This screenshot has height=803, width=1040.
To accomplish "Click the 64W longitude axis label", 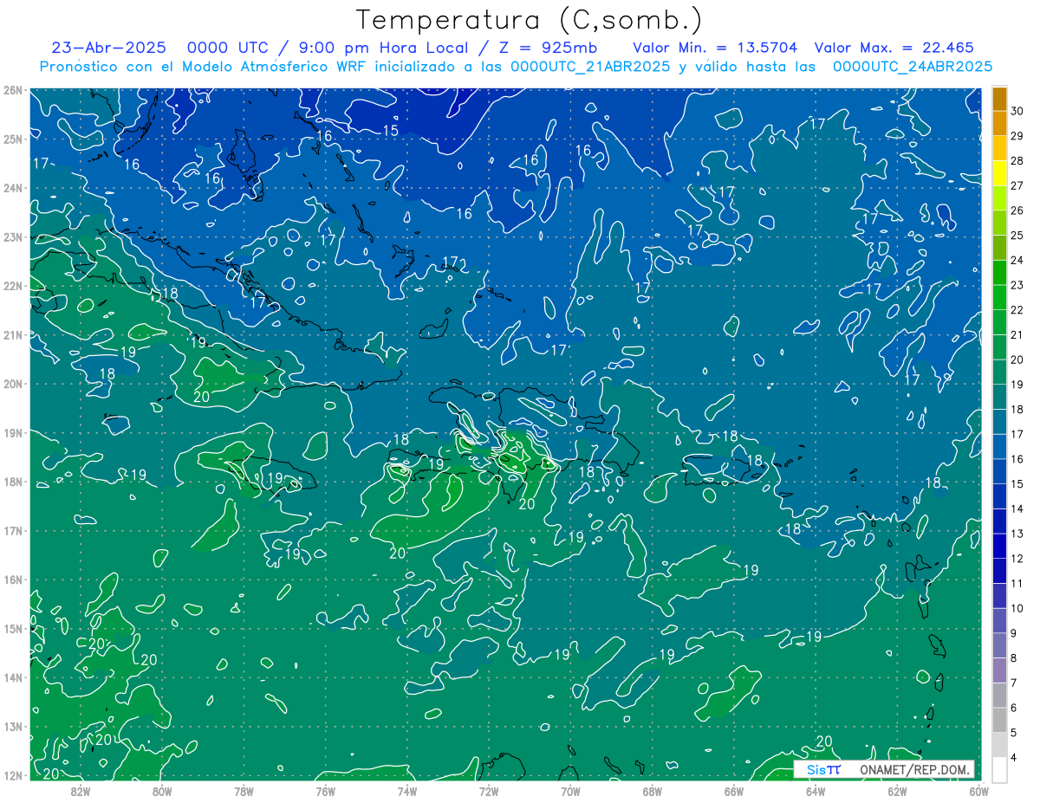I will [816, 792].
